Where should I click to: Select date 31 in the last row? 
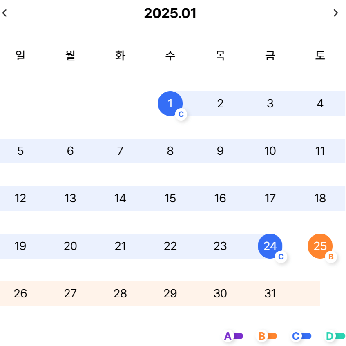(270, 293)
